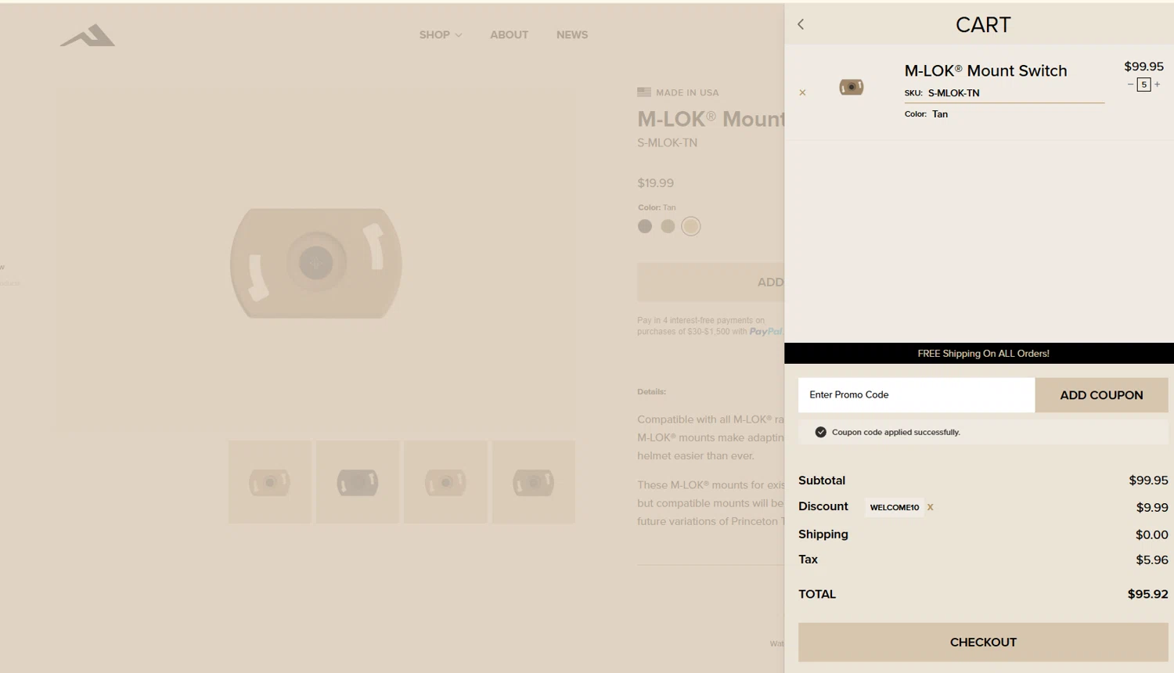Viewport: 1174px width, 673px height.
Task: Click the Tax amount $5.96
Action: (1152, 560)
